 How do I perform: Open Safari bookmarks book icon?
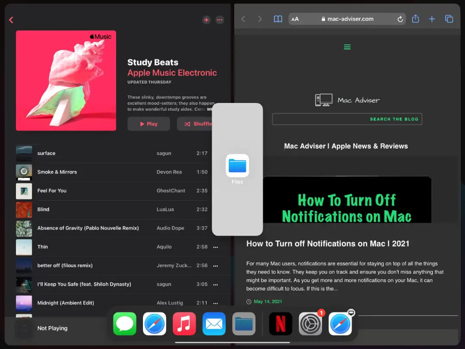point(278,19)
